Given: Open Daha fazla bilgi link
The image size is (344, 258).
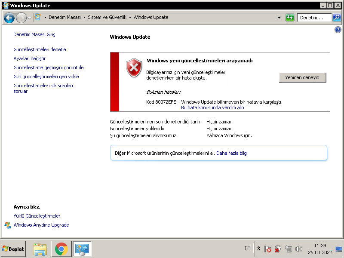Looking at the screenshot, I should (x=232, y=153).
